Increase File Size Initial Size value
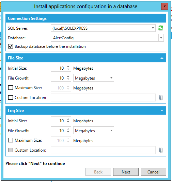The height and width of the screenshot is (182, 172). click(68, 67)
